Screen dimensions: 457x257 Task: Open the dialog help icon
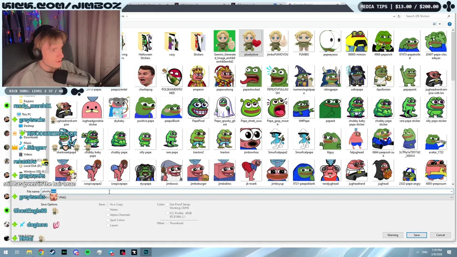coord(449,24)
